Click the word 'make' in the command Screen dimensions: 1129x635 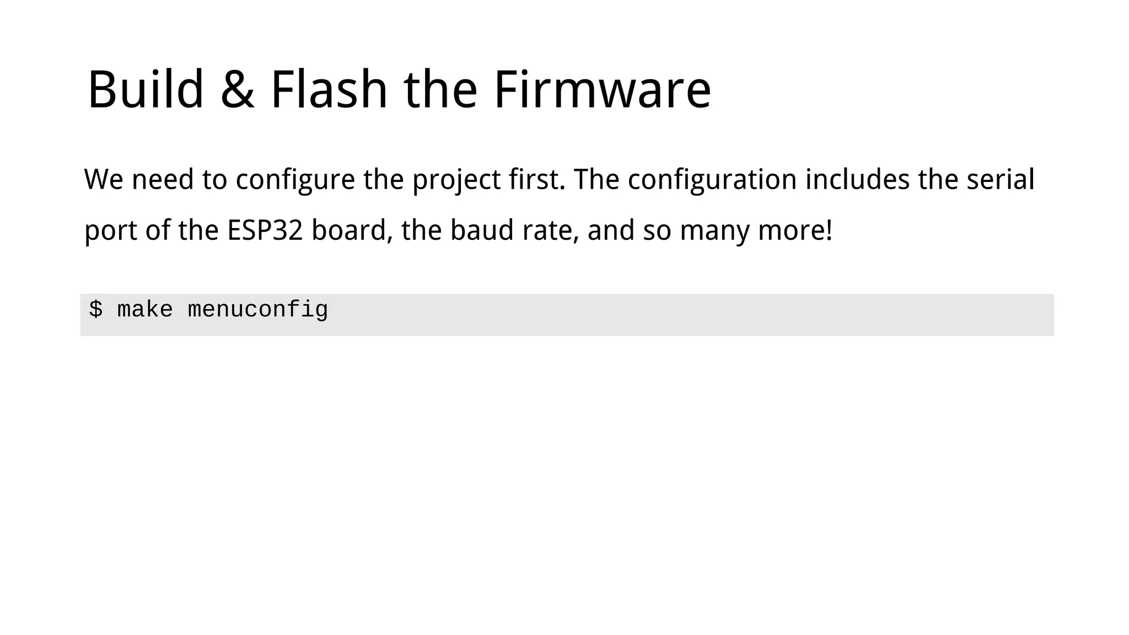tap(145, 309)
